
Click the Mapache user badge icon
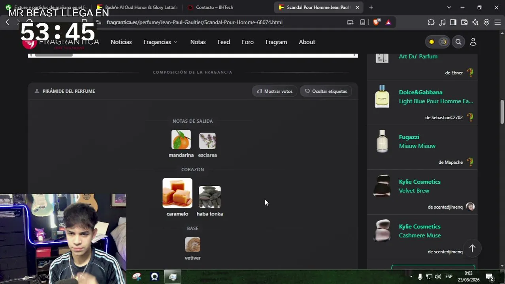470,162
